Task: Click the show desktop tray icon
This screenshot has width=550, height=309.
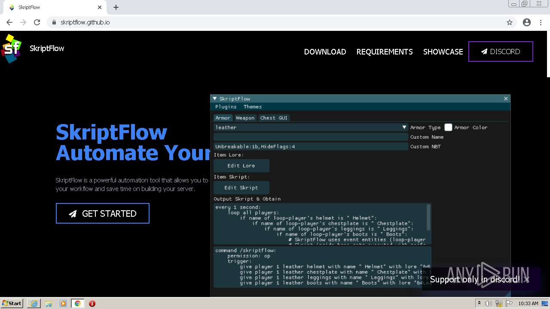Action: (545, 303)
